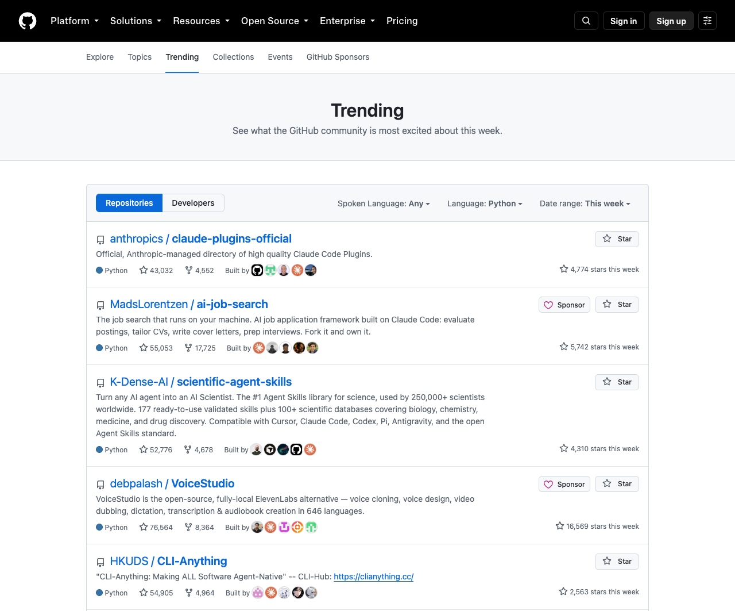Click star count 55,053 for ai-job-search

point(156,348)
